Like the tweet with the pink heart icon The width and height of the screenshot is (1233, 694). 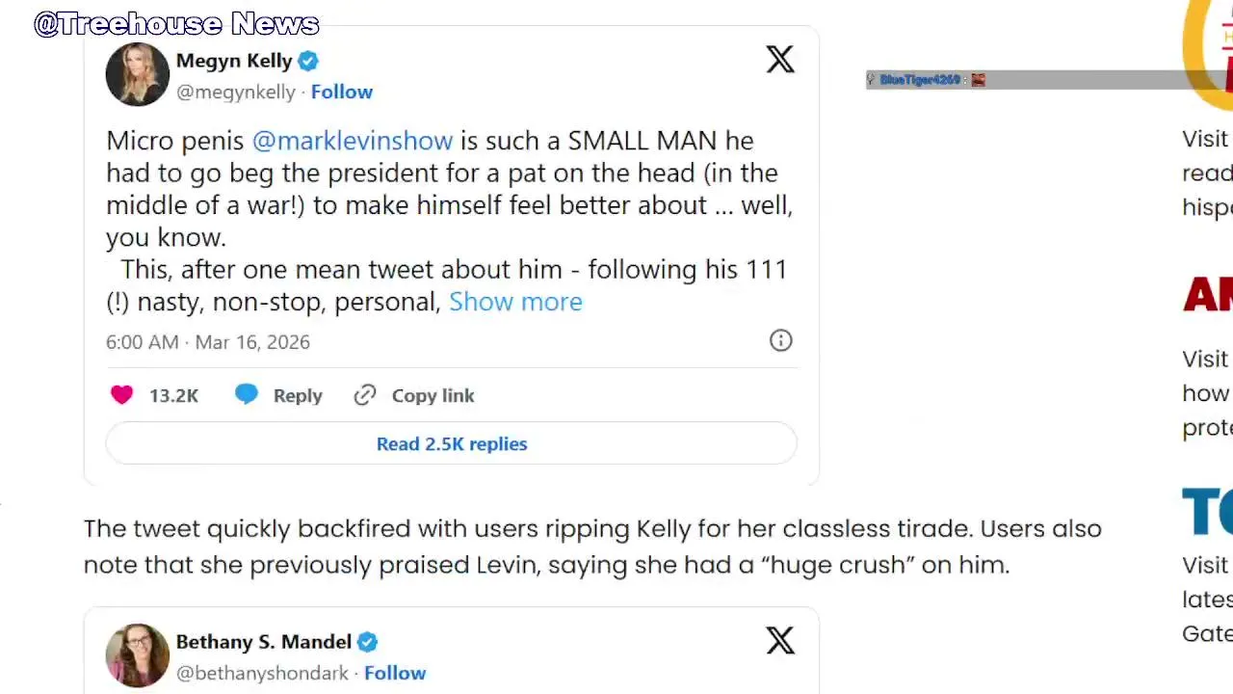click(121, 395)
